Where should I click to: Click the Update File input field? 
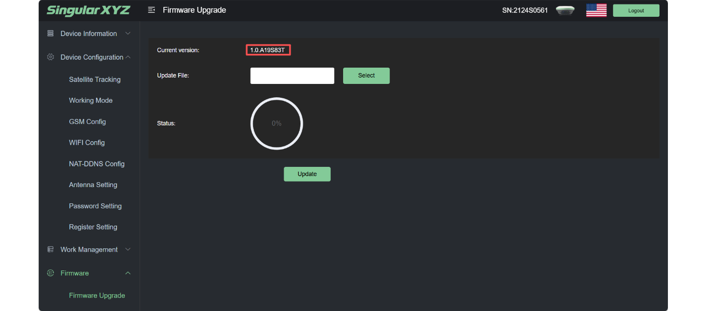292,76
